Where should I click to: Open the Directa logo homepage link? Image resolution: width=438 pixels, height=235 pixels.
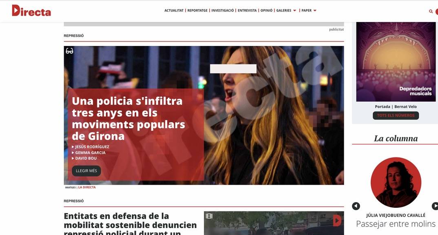[31, 11]
